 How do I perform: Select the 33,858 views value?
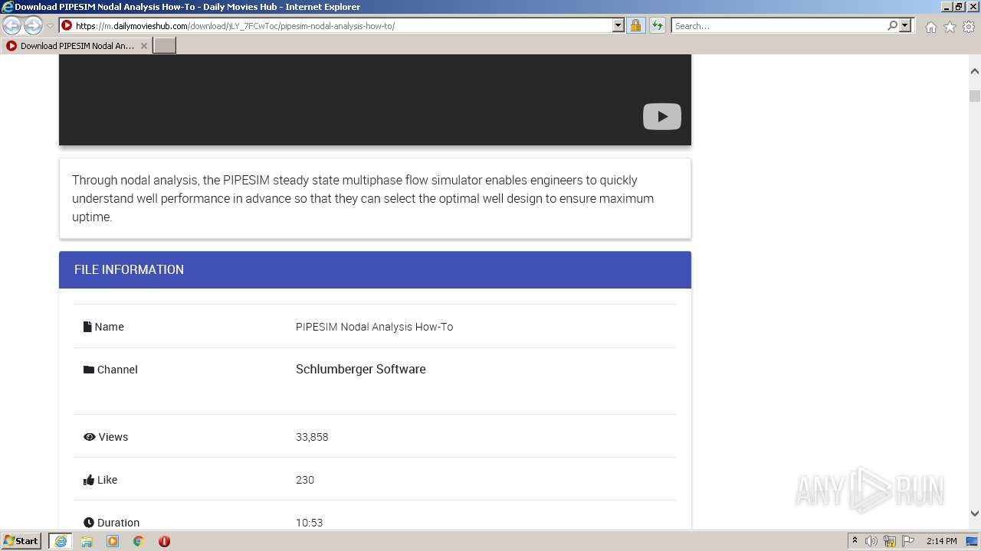point(312,437)
